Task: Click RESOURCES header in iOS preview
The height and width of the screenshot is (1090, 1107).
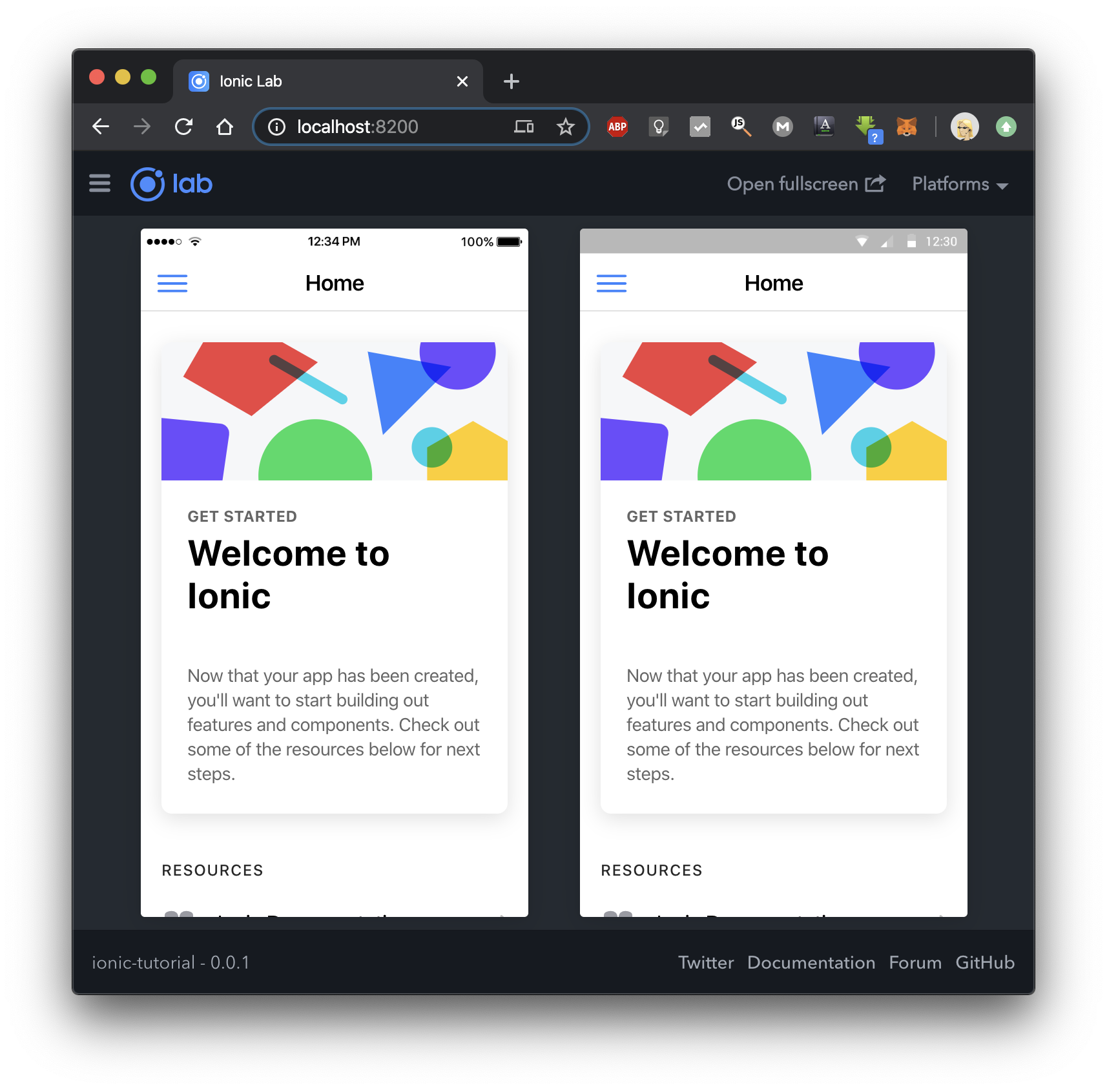Action: [212, 870]
